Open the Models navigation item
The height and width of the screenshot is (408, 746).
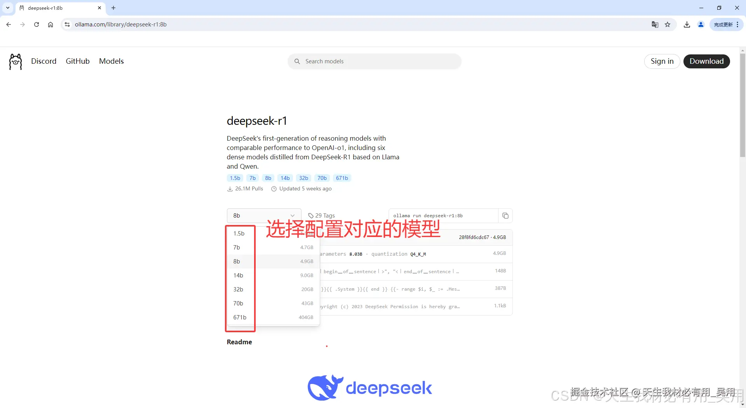pyautogui.click(x=111, y=61)
